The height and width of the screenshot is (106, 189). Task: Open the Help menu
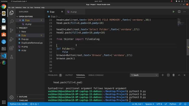click(x=43, y=7)
